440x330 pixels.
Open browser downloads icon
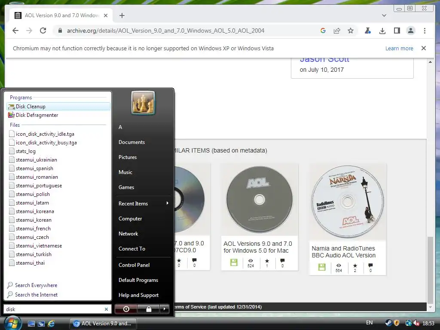(382, 31)
